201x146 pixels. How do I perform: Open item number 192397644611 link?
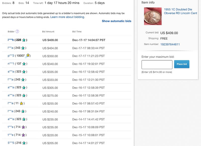(x=170, y=44)
